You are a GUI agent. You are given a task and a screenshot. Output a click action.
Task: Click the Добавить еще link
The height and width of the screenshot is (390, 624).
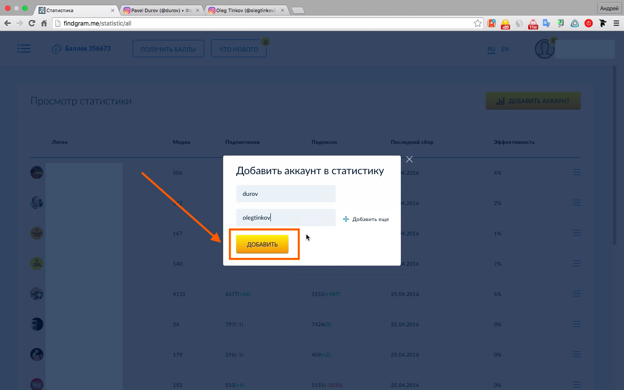pos(370,219)
